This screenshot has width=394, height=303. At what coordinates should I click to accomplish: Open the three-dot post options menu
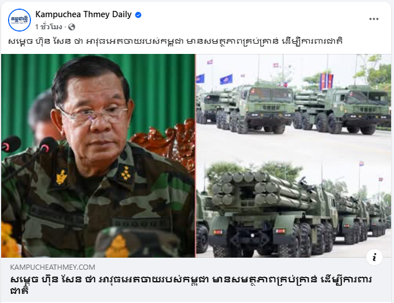[374, 19]
